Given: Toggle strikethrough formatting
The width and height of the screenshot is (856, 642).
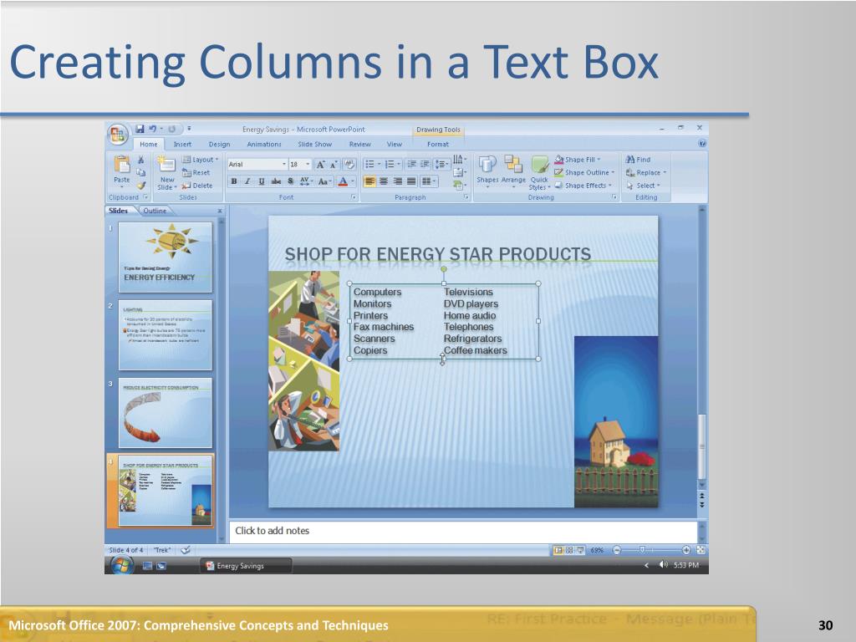Looking at the screenshot, I should click(276, 181).
